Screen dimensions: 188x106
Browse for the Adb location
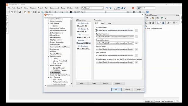(136, 49)
